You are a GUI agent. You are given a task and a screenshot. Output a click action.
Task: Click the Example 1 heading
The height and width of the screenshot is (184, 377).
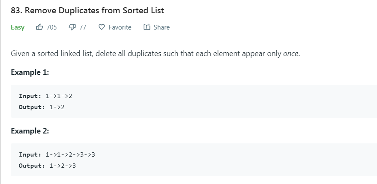point(30,72)
